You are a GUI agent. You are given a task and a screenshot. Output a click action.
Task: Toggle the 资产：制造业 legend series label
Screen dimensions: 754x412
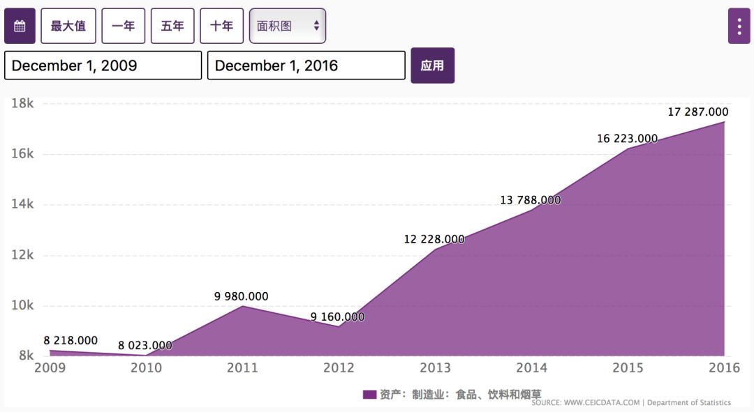461,395
